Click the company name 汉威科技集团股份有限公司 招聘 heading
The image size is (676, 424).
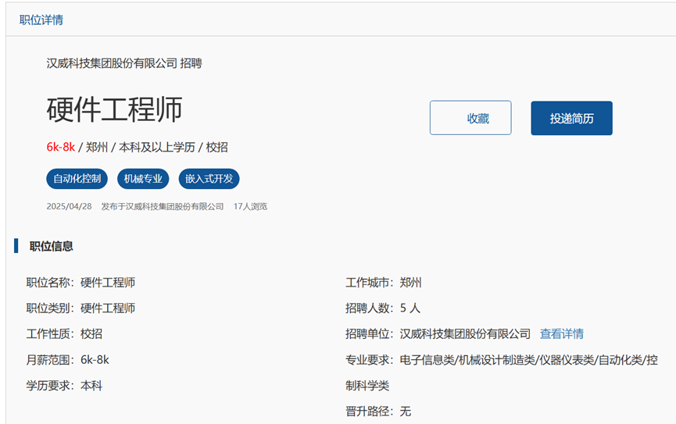point(124,63)
